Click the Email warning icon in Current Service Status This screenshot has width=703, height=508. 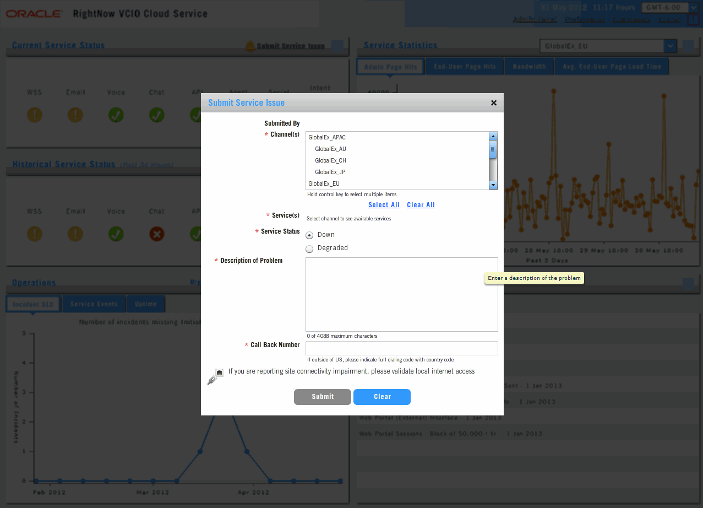[75, 115]
